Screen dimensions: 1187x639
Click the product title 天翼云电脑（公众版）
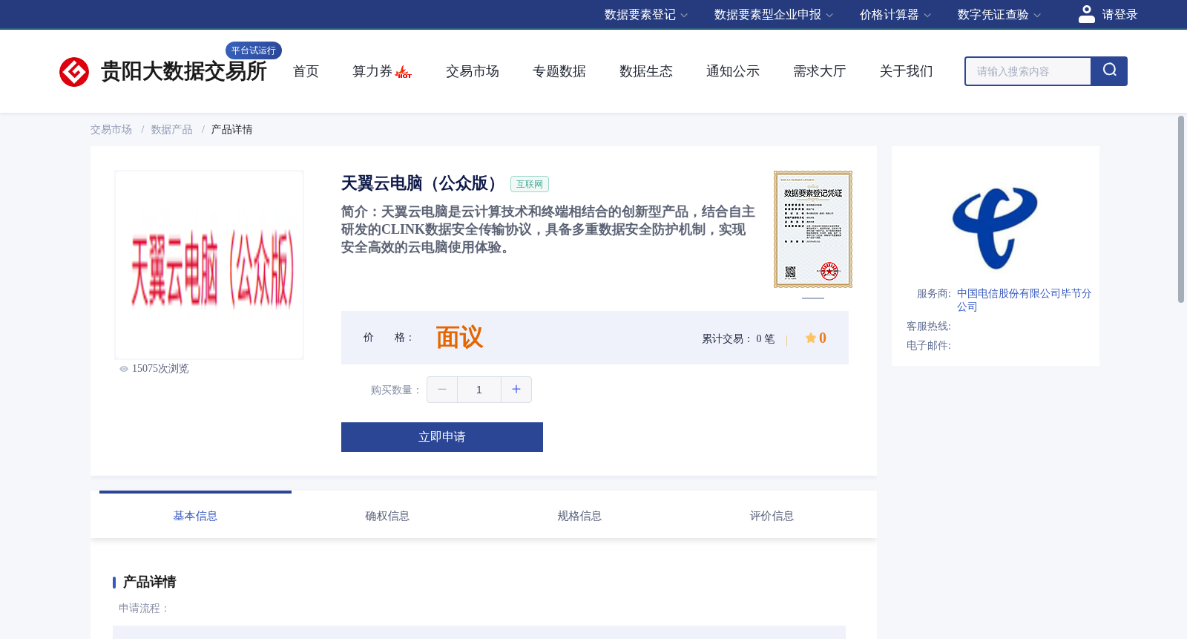(x=421, y=183)
